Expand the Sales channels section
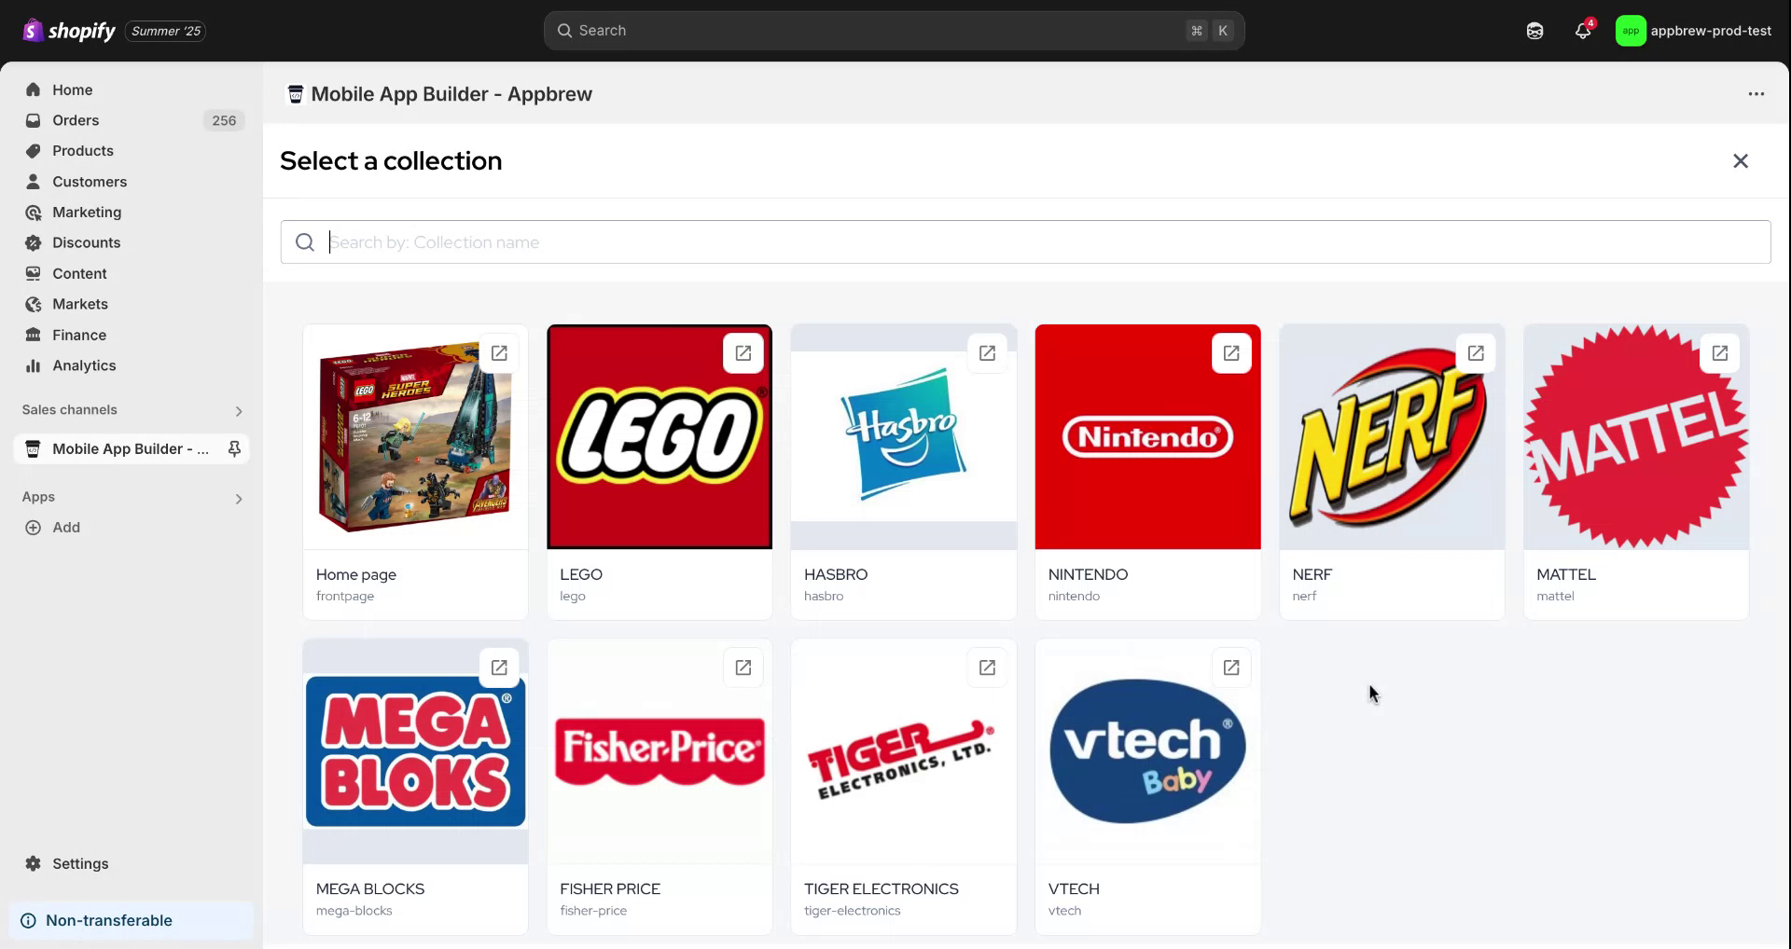 point(239,411)
